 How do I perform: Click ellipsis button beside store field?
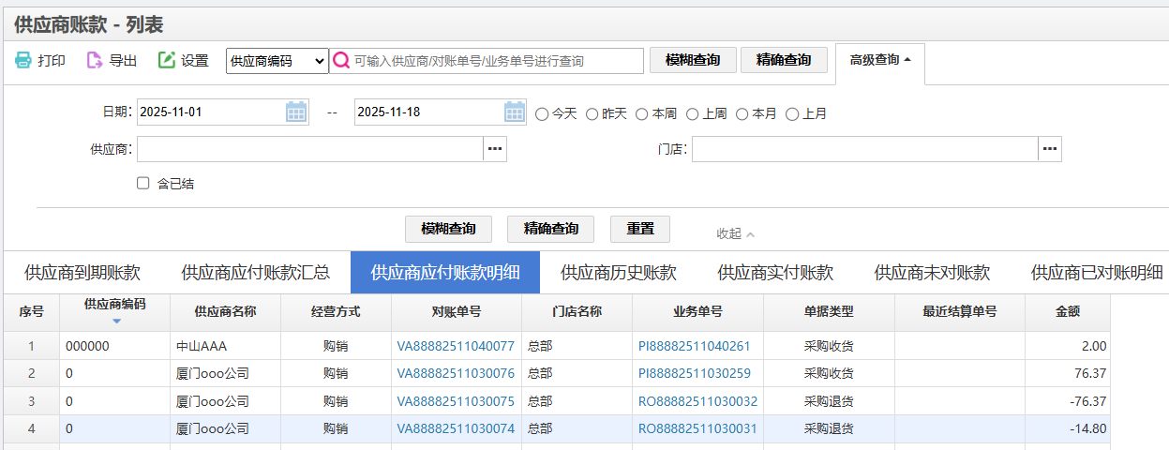point(1050,149)
